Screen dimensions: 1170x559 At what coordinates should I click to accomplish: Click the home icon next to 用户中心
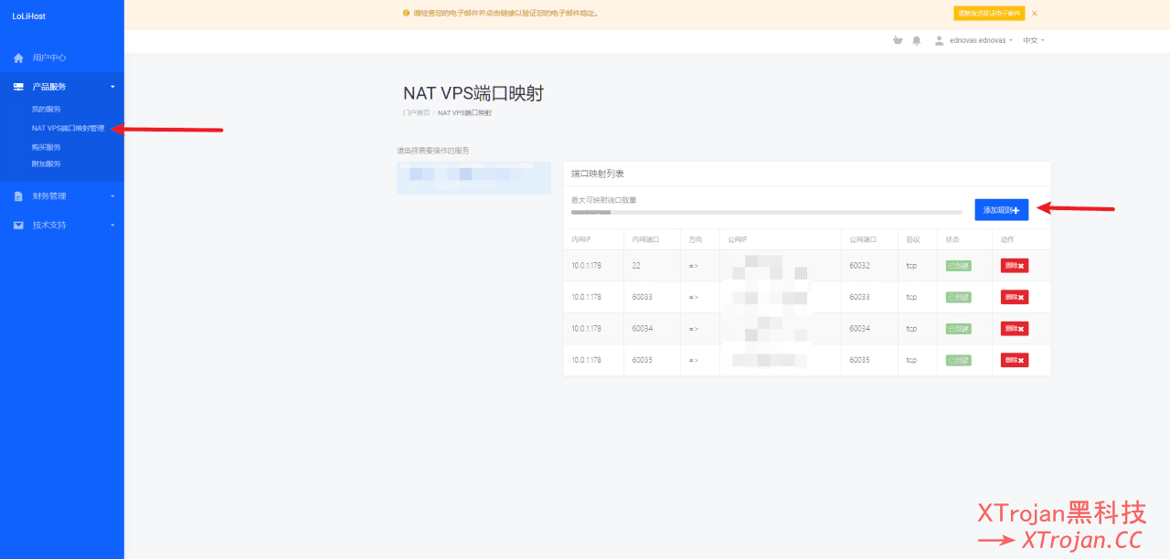18,58
